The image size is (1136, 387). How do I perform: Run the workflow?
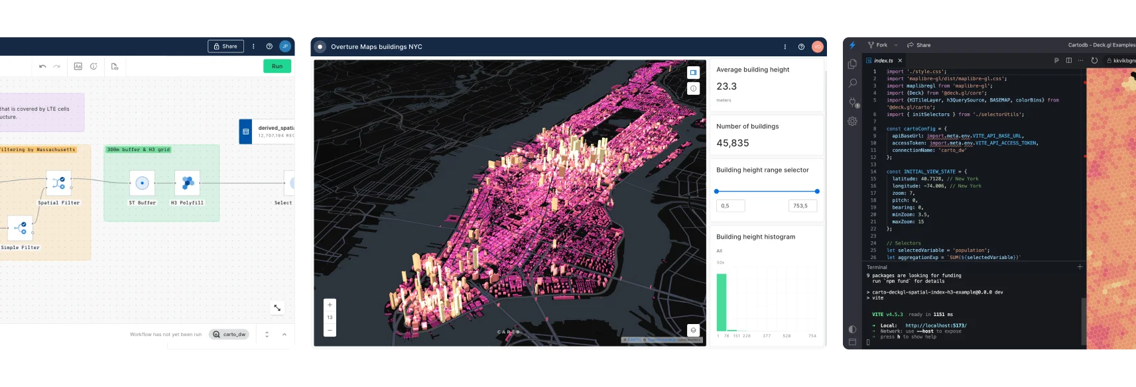coord(277,66)
